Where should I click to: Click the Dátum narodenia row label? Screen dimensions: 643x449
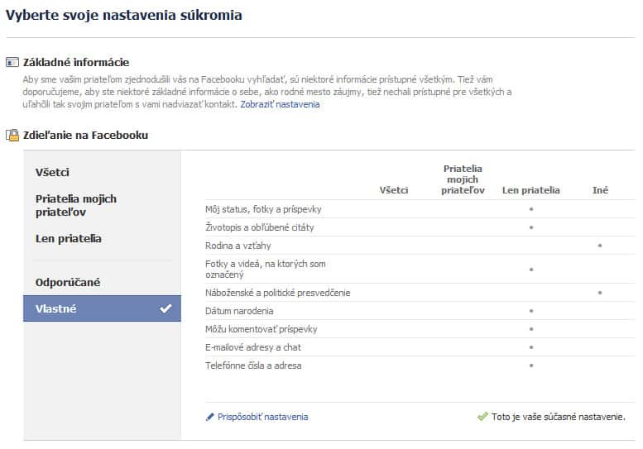(239, 311)
